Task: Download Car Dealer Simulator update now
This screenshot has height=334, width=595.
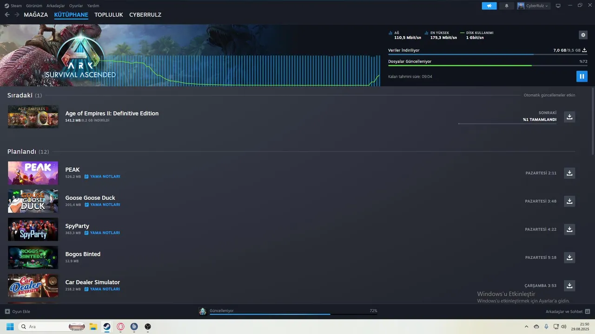Action: point(569,285)
